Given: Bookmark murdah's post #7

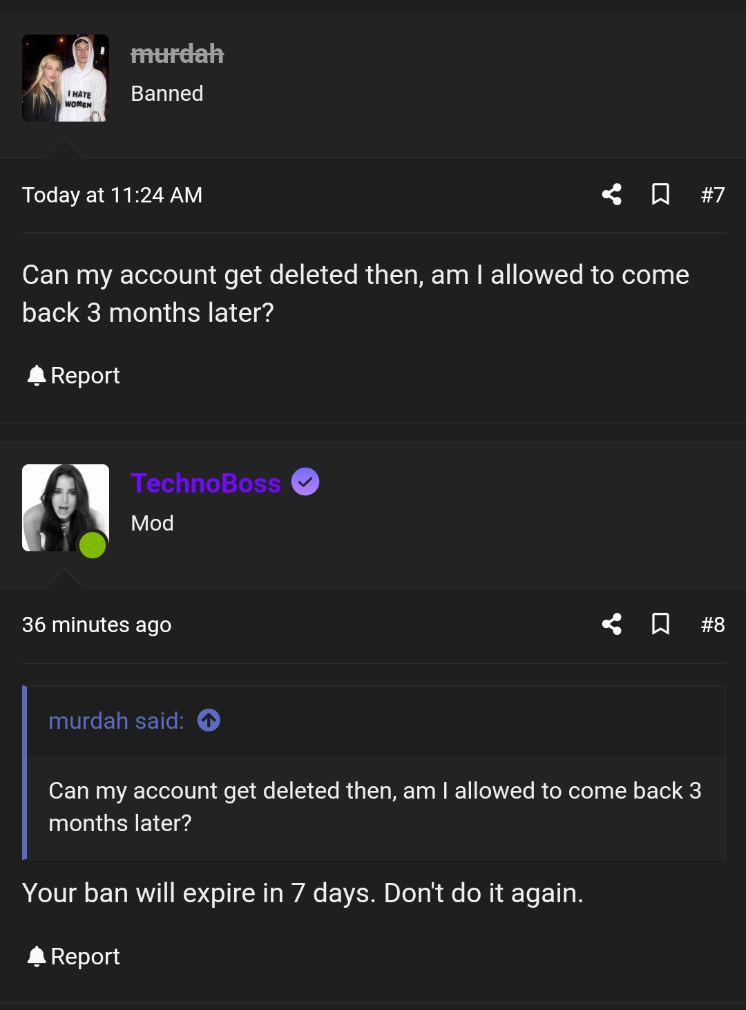Looking at the screenshot, I should pyautogui.click(x=661, y=195).
